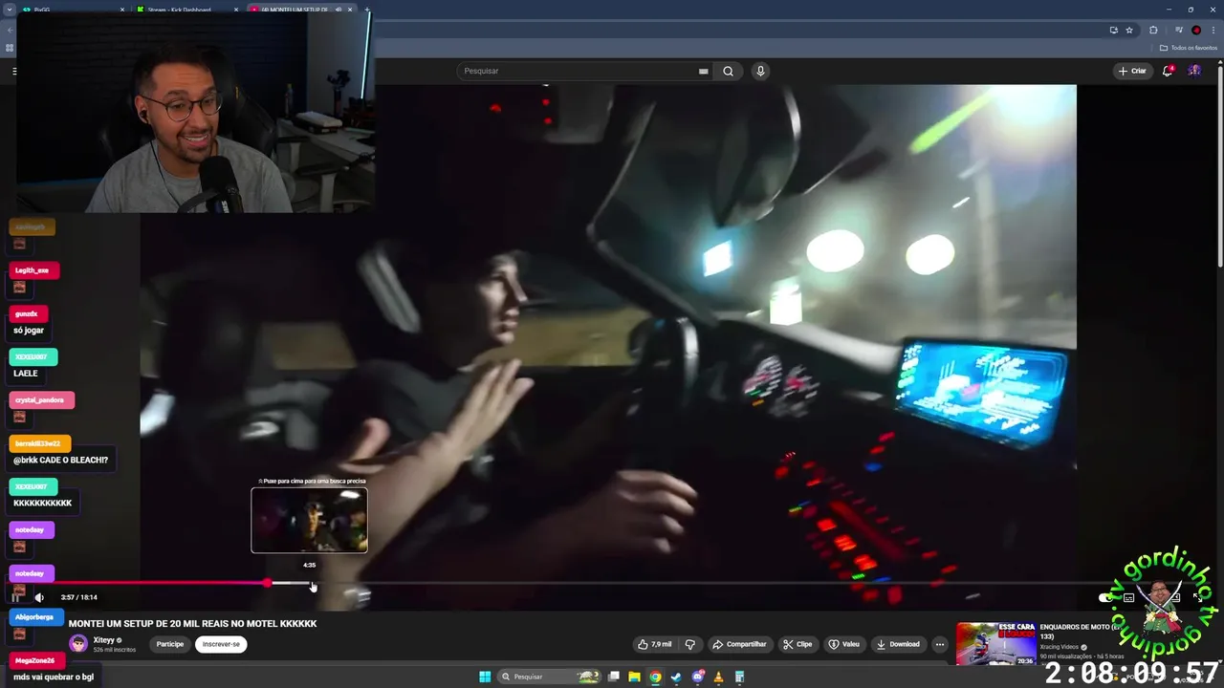1224x688 pixels.
Task: Click the chat message 'só jogar'
Action: [x=29, y=330]
